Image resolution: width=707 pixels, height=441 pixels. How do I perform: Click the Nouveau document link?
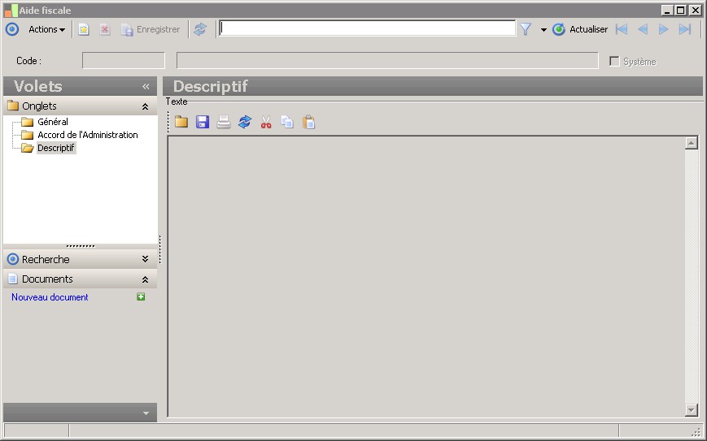[x=50, y=297]
